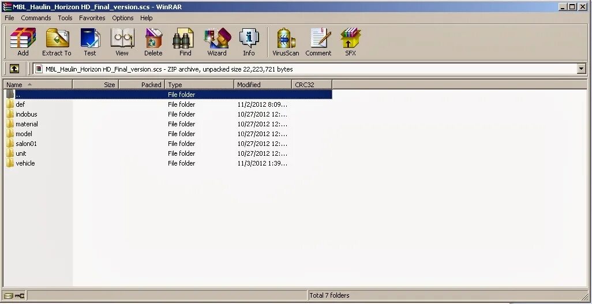Select the def folder icon
592x304 pixels.
click(x=10, y=104)
